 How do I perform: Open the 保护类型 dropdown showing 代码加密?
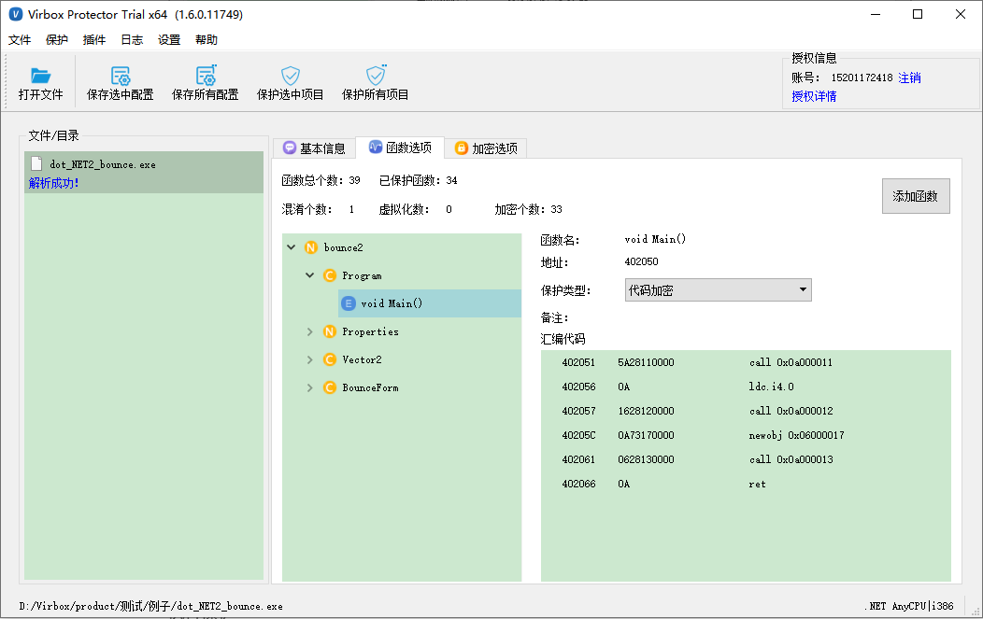(x=718, y=290)
